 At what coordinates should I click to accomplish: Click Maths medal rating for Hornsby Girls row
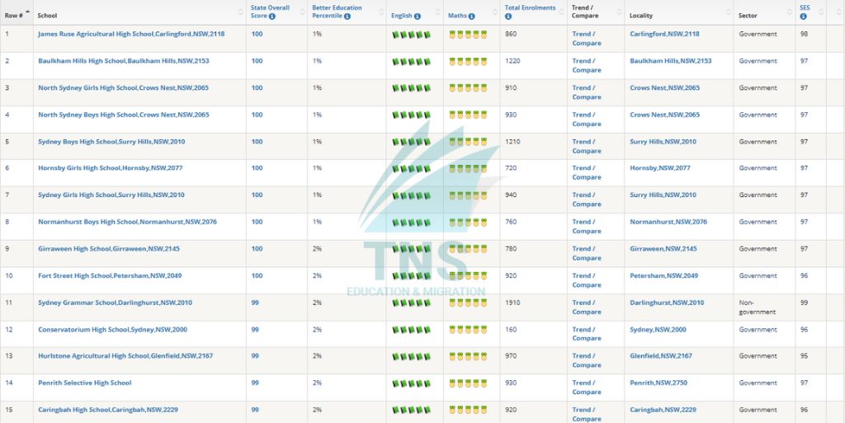pos(469,168)
